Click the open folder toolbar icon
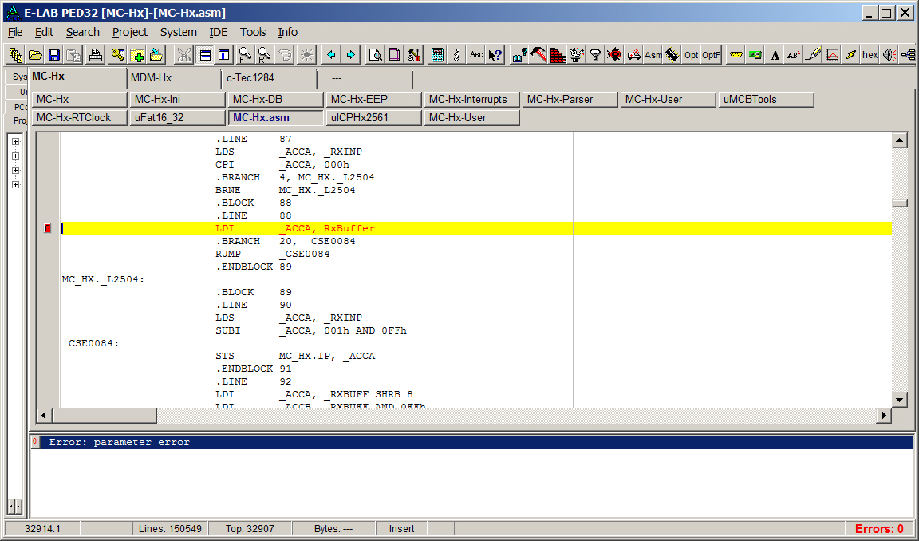The height and width of the screenshot is (541, 919). (35, 55)
